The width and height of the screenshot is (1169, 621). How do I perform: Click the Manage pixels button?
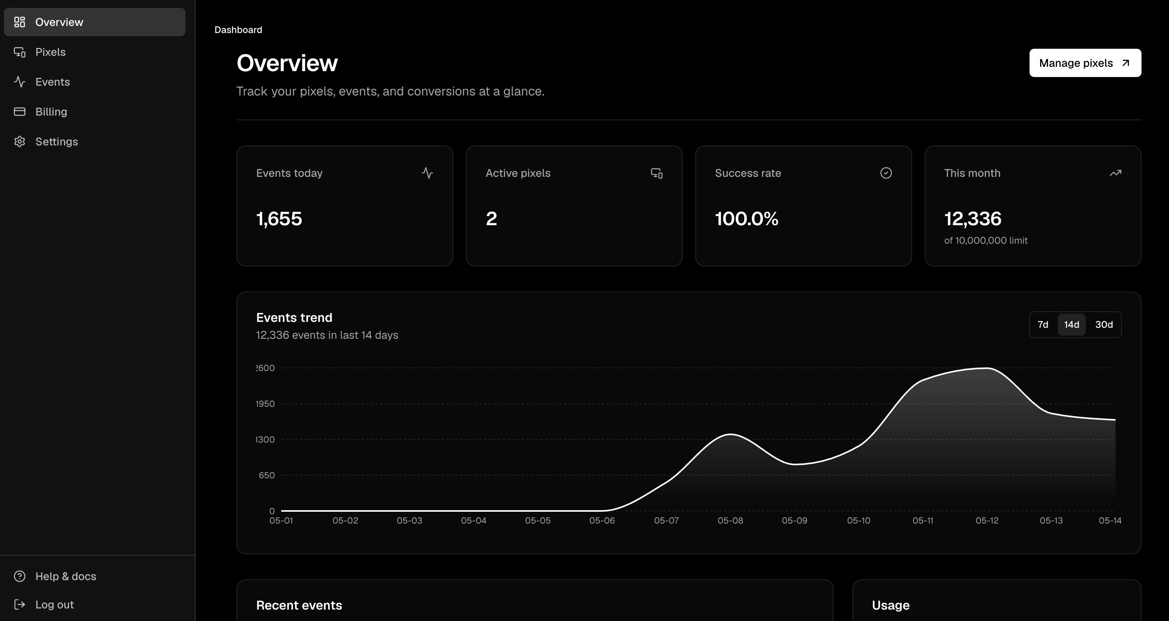pyautogui.click(x=1085, y=62)
